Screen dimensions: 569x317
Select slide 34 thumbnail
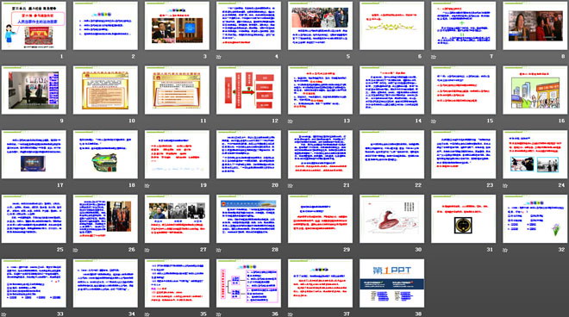click(x=105, y=283)
